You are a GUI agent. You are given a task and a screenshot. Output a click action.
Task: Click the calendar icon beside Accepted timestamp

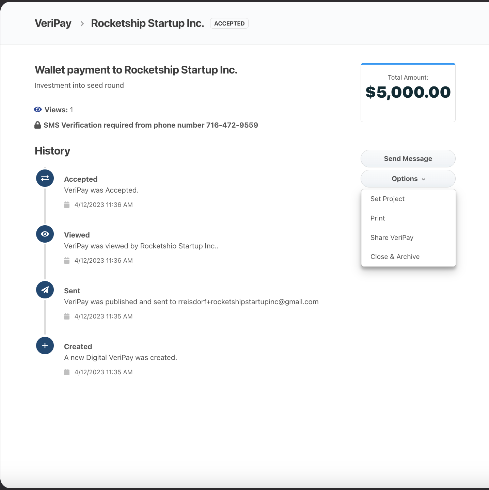tap(67, 205)
